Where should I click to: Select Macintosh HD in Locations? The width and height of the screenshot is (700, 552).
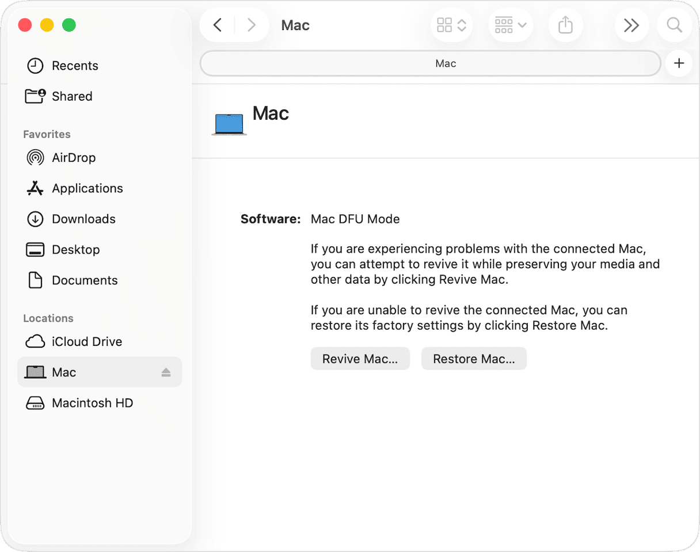[92, 403]
